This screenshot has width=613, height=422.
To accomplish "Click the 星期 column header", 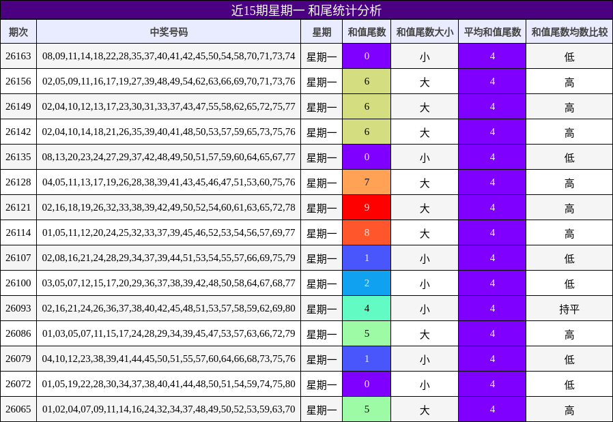I will pyautogui.click(x=322, y=31).
